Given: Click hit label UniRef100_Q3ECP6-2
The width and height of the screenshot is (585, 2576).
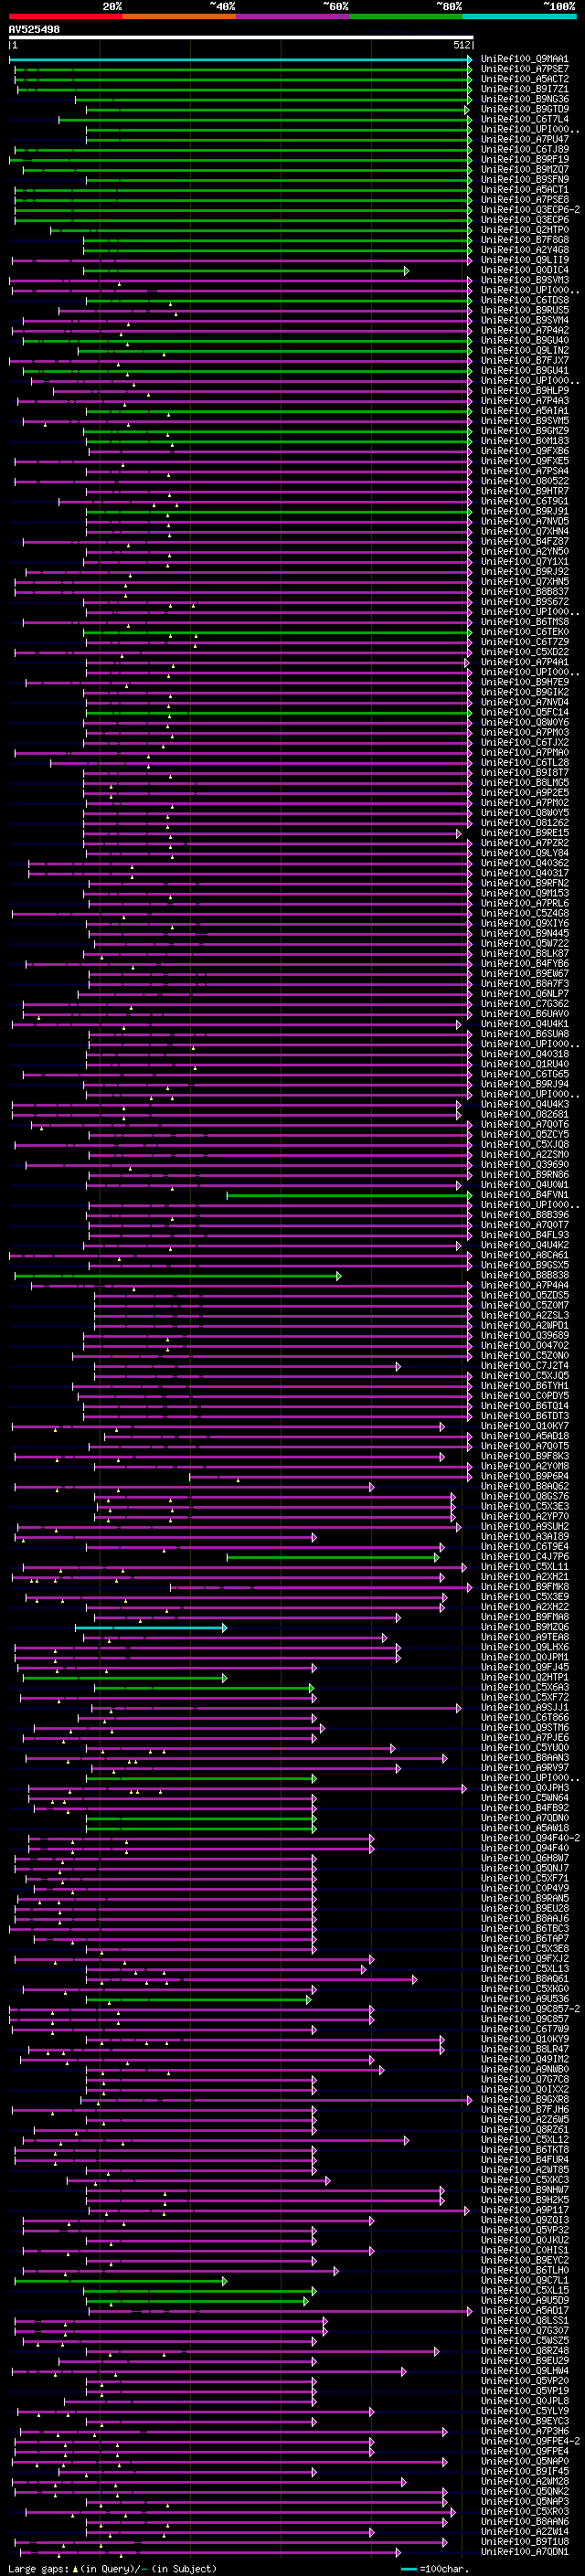Looking at the screenshot, I should pos(530,210).
